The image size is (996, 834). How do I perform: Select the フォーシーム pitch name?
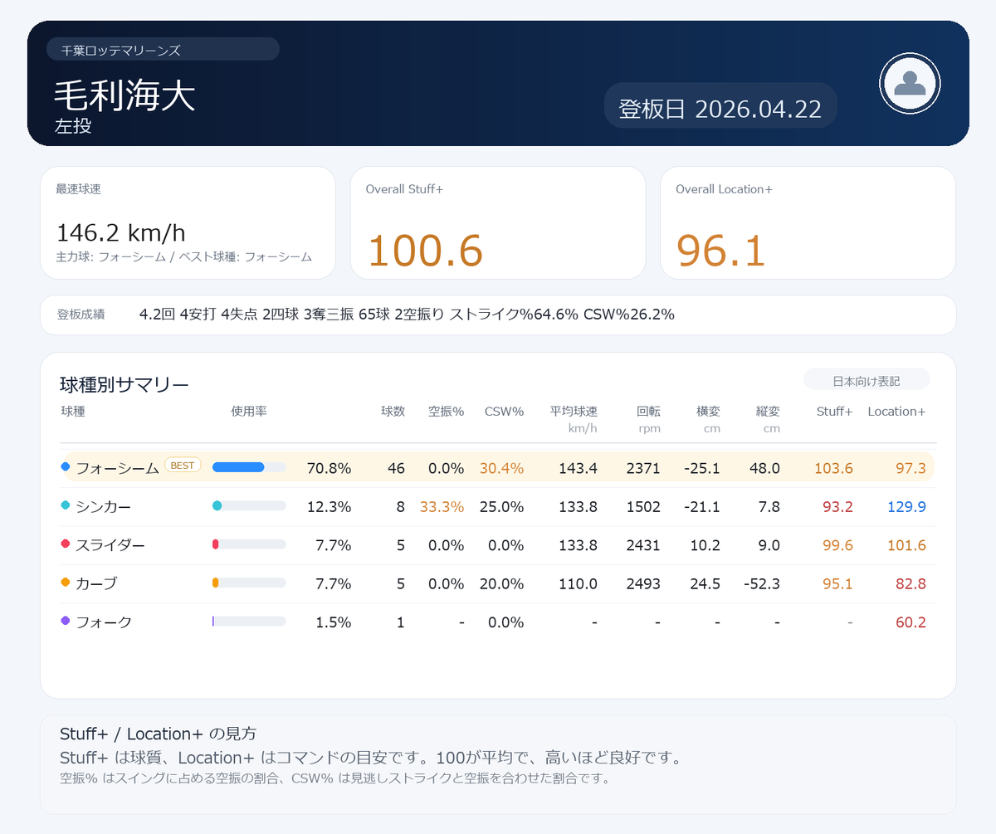coord(117,468)
